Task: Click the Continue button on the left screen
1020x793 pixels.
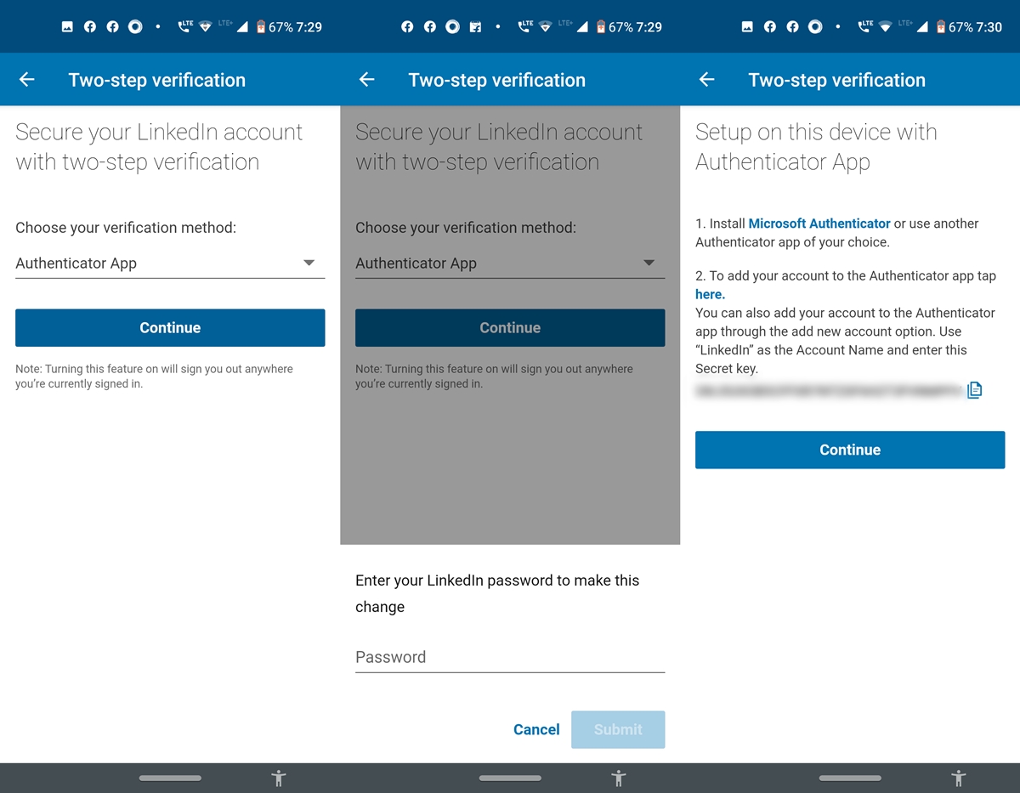Action: pos(170,327)
